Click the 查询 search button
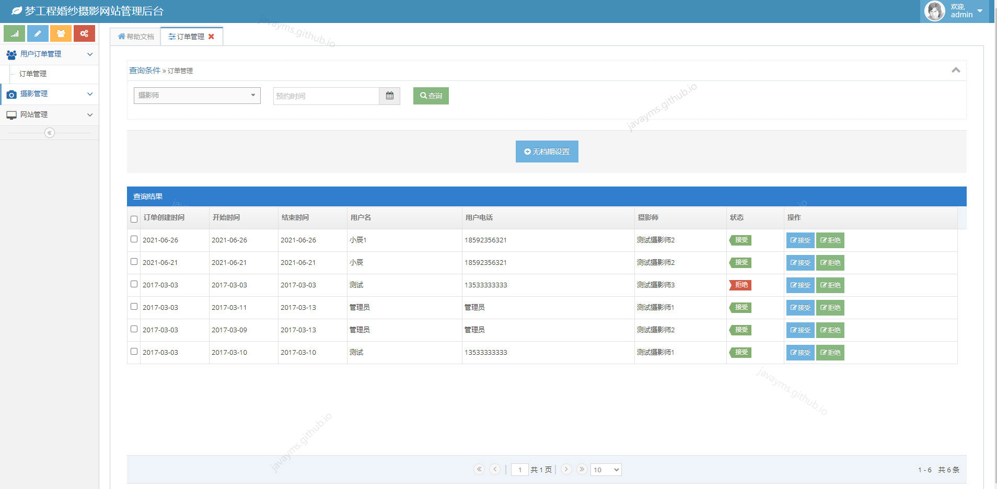The image size is (997, 489). tap(431, 96)
